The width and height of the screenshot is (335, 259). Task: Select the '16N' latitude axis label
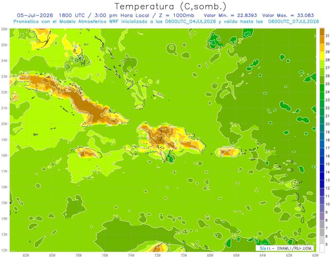coord(4,187)
